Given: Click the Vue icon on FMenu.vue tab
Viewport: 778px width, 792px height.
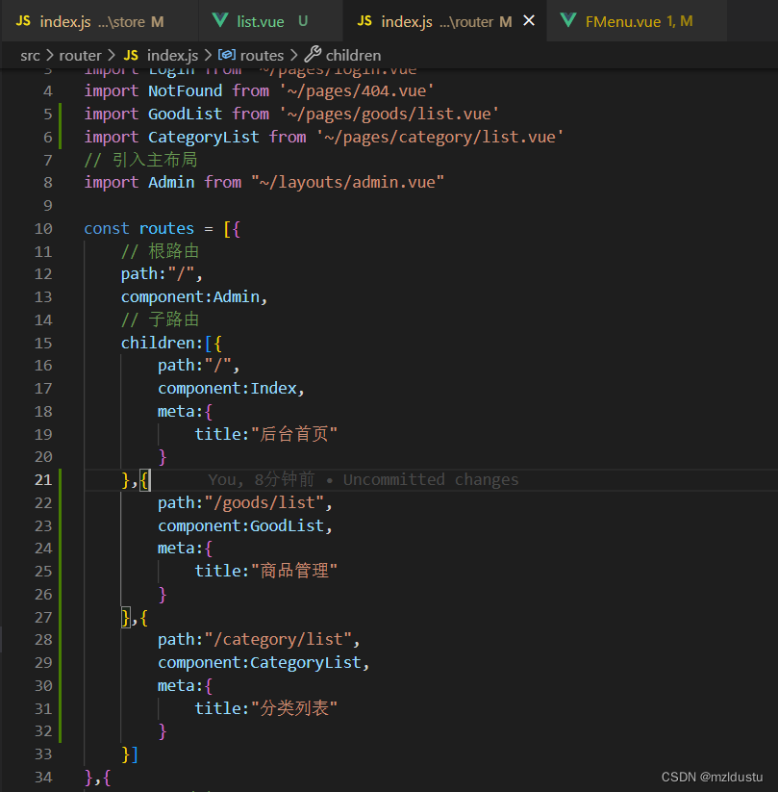Looking at the screenshot, I should (x=568, y=21).
